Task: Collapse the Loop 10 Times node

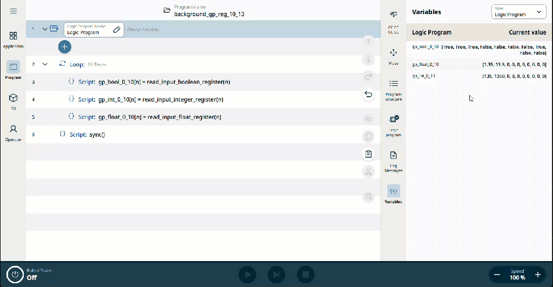Action: 45,64
